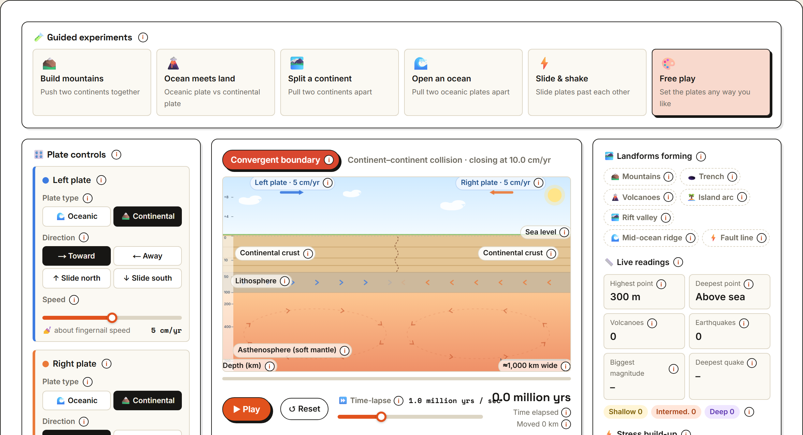
Task: Start the simulation with Play
Action: 247,409
